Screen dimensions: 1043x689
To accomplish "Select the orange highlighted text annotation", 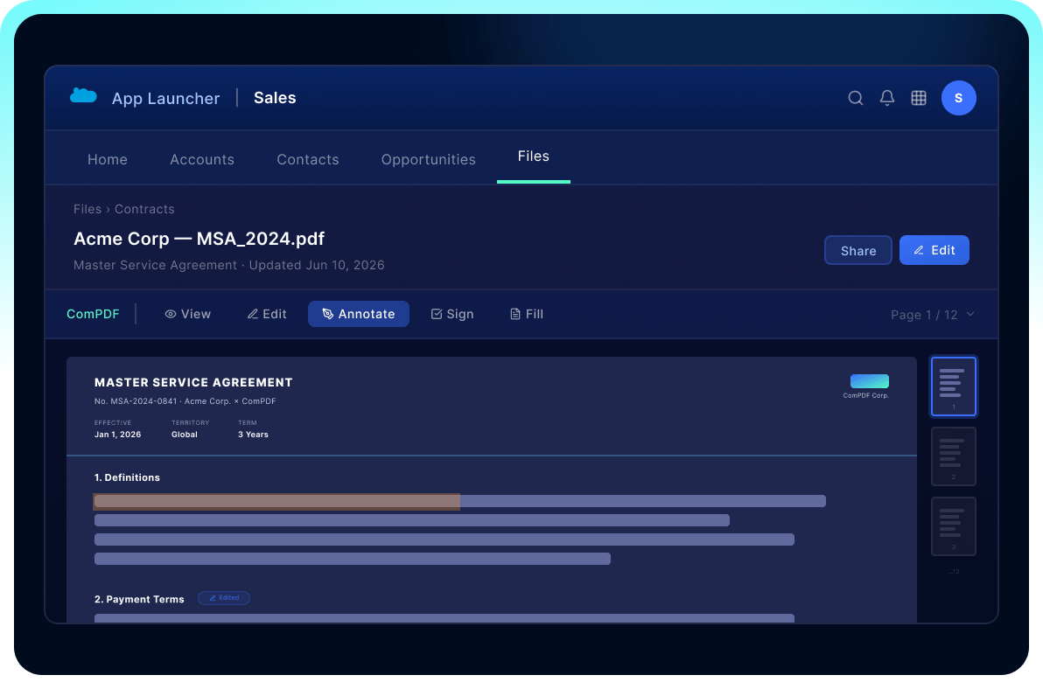I will tap(276, 502).
